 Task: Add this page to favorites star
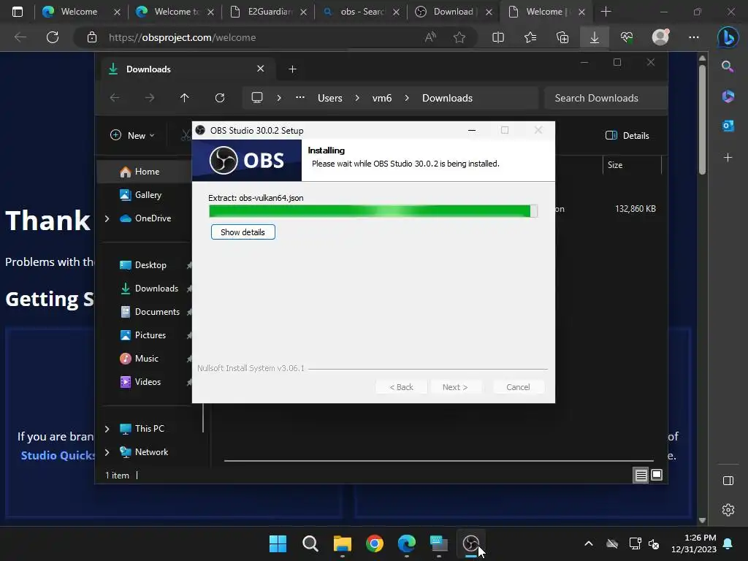tap(459, 37)
